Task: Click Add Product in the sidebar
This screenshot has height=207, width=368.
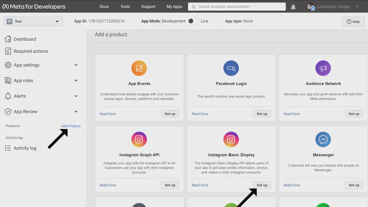Action: [71, 126]
